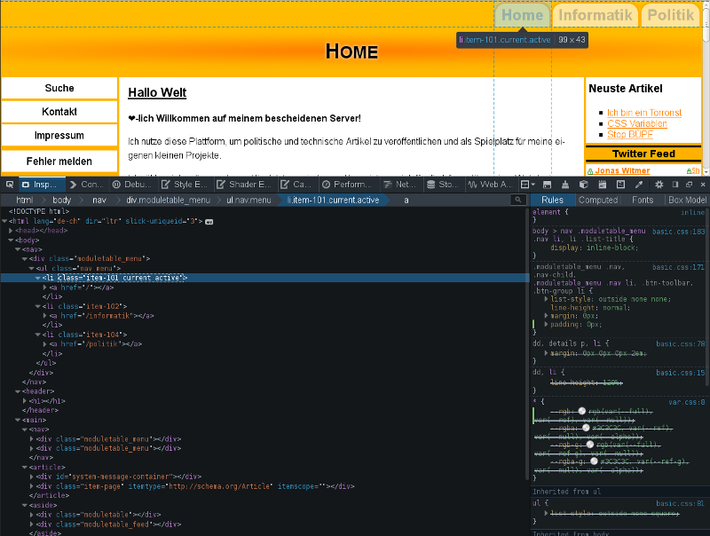The width and height of the screenshot is (710, 536).
Task: Select the node picker tool
Action: point(11,184)
